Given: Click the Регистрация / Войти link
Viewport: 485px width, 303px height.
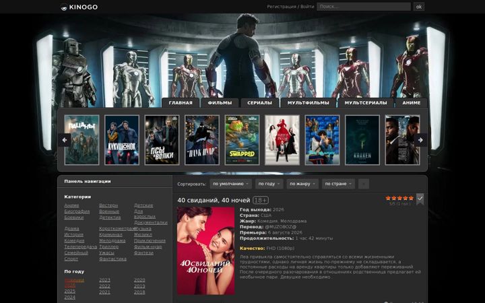Looking at the screenshot, I should click(x=290, y=7).
